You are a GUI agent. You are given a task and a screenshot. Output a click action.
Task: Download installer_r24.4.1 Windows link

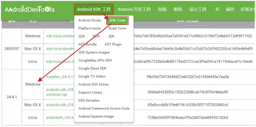click(60, 77)
